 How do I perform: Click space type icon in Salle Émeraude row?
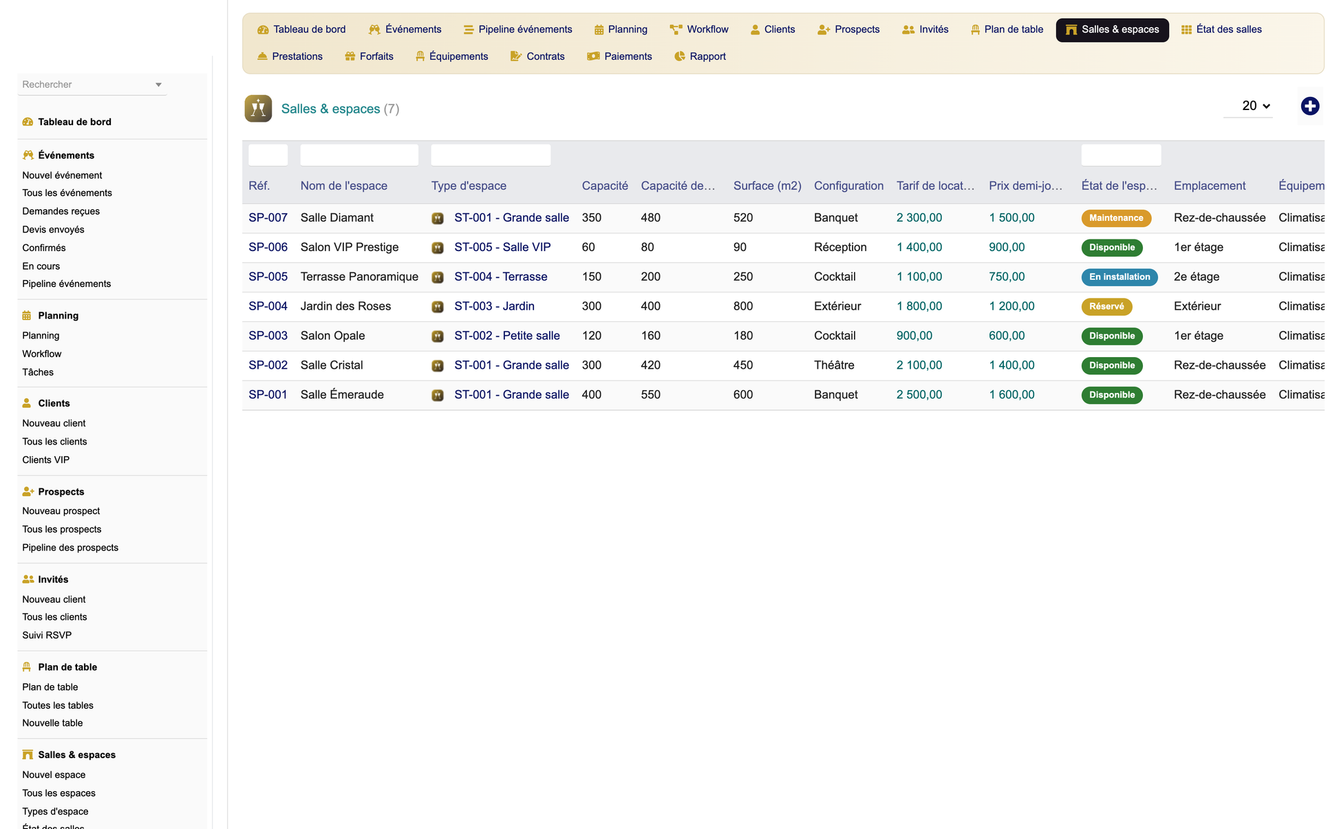tap(438, 396)
